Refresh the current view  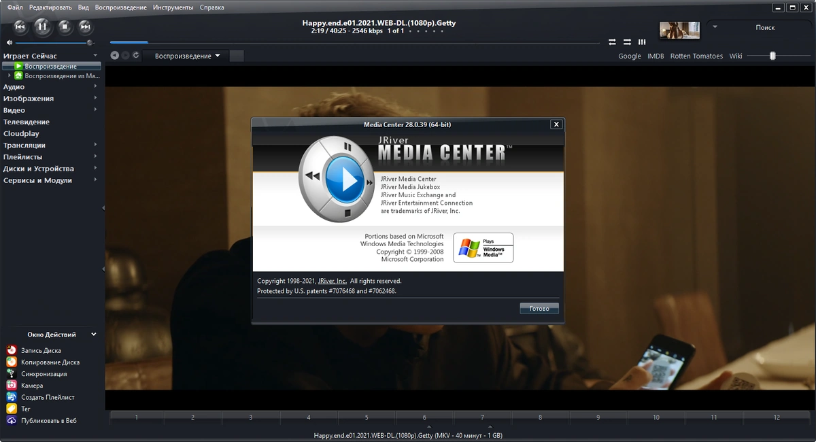point(136,56)
